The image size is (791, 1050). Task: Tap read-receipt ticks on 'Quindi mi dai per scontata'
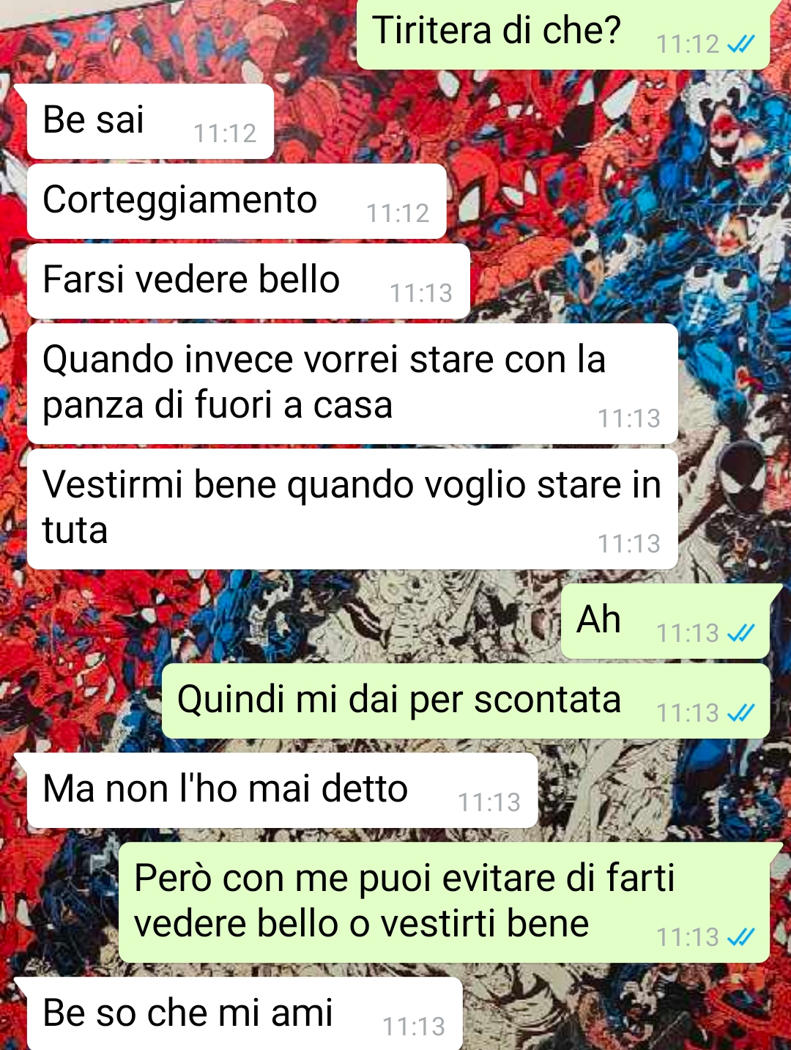click(740, 713)
